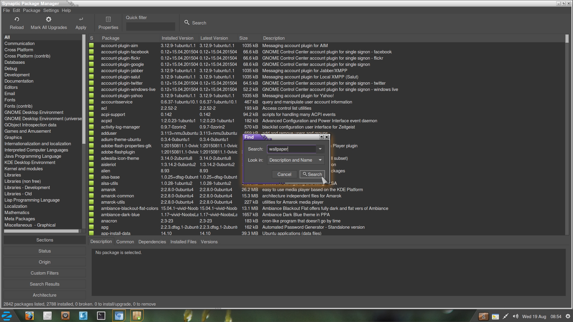Switch to the Installed Files tab

[x=183, y=242]
